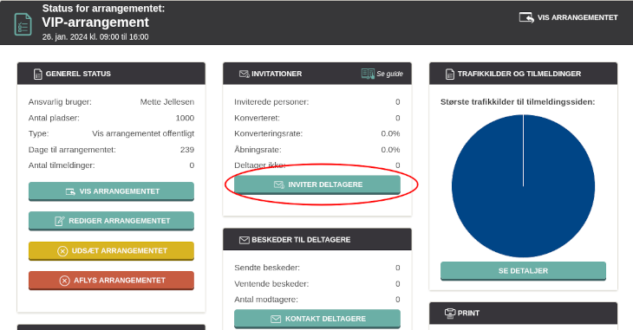Viewport: 633px width, 330px height.
Task: Open traffic details with Se Detaljer
Action: coord(523,271)
